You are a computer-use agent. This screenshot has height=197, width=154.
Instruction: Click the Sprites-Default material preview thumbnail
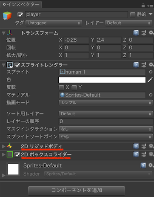click(x=13, y=169)
